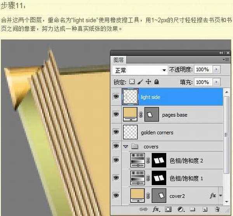Collapse the covers group folder
Viewport: 233px width, 216px height.
pyautogui.click(x=125, y=147)
